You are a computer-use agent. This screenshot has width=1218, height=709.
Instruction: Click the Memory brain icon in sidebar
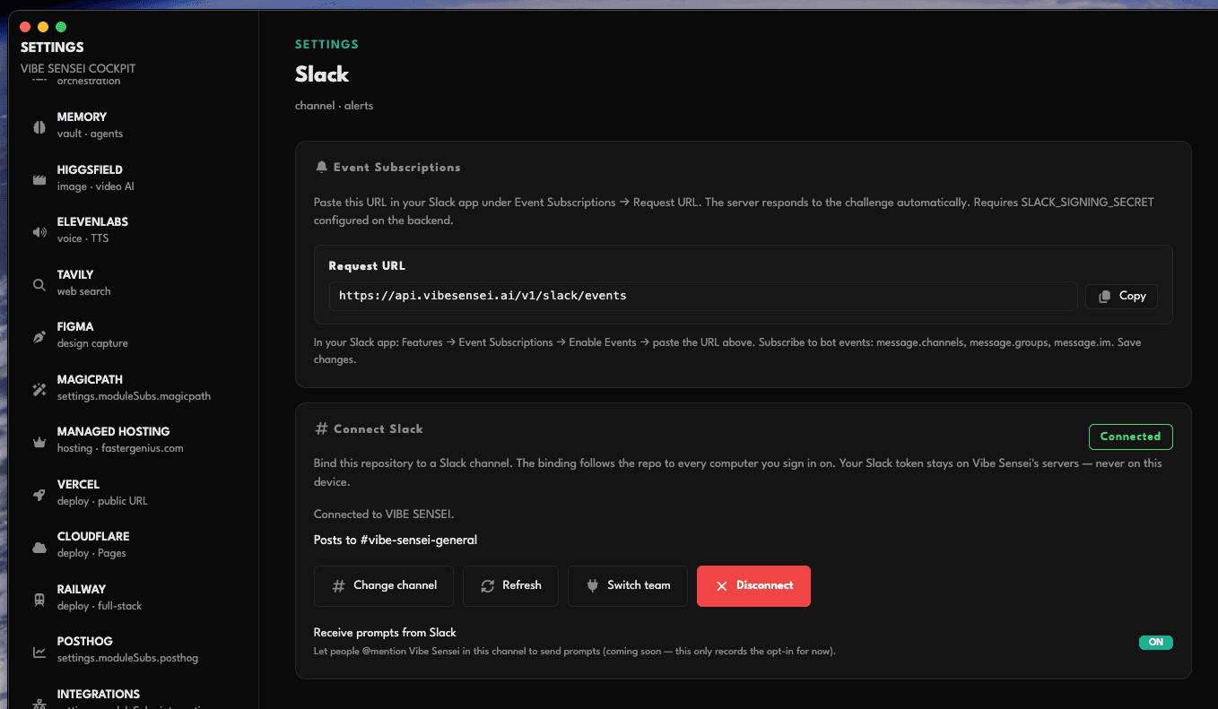coord(39,127)
